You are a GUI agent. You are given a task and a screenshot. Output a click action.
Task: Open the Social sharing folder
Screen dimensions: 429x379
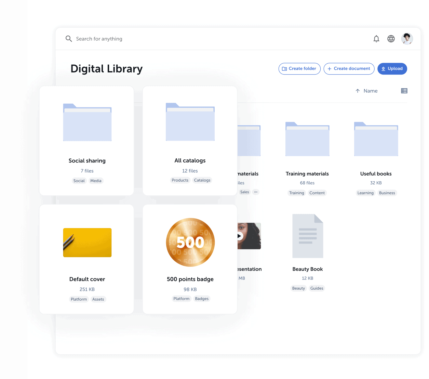87,122
